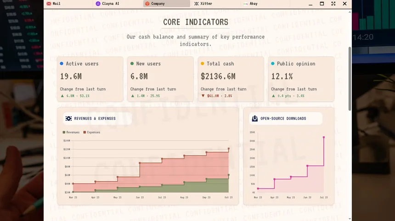Viewport: 395px width, 221px height.
Task: Click the Revenues & Expenses gear icon
Action: click(68, 119)
